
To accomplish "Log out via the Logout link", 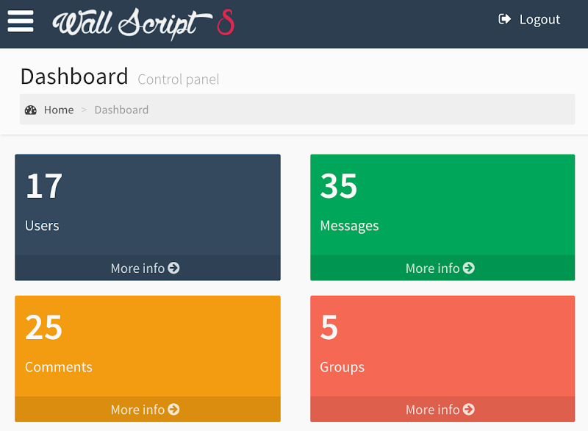I will pyautogui.click(x=529, y=19).
